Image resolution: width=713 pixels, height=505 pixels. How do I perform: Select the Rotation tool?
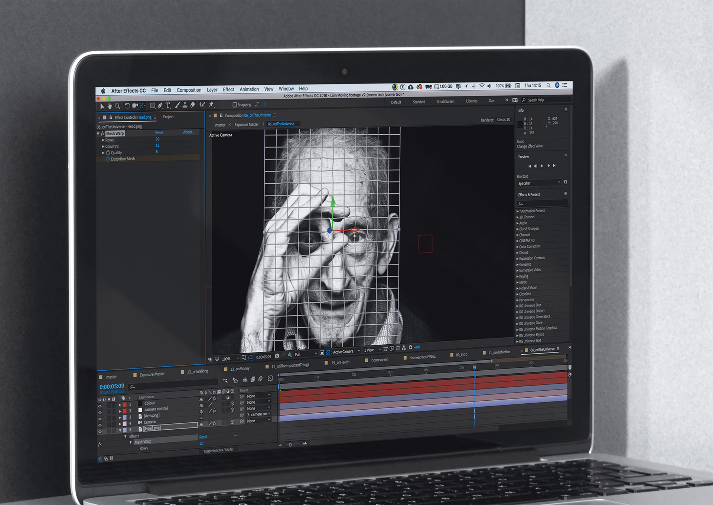point(127,106)
